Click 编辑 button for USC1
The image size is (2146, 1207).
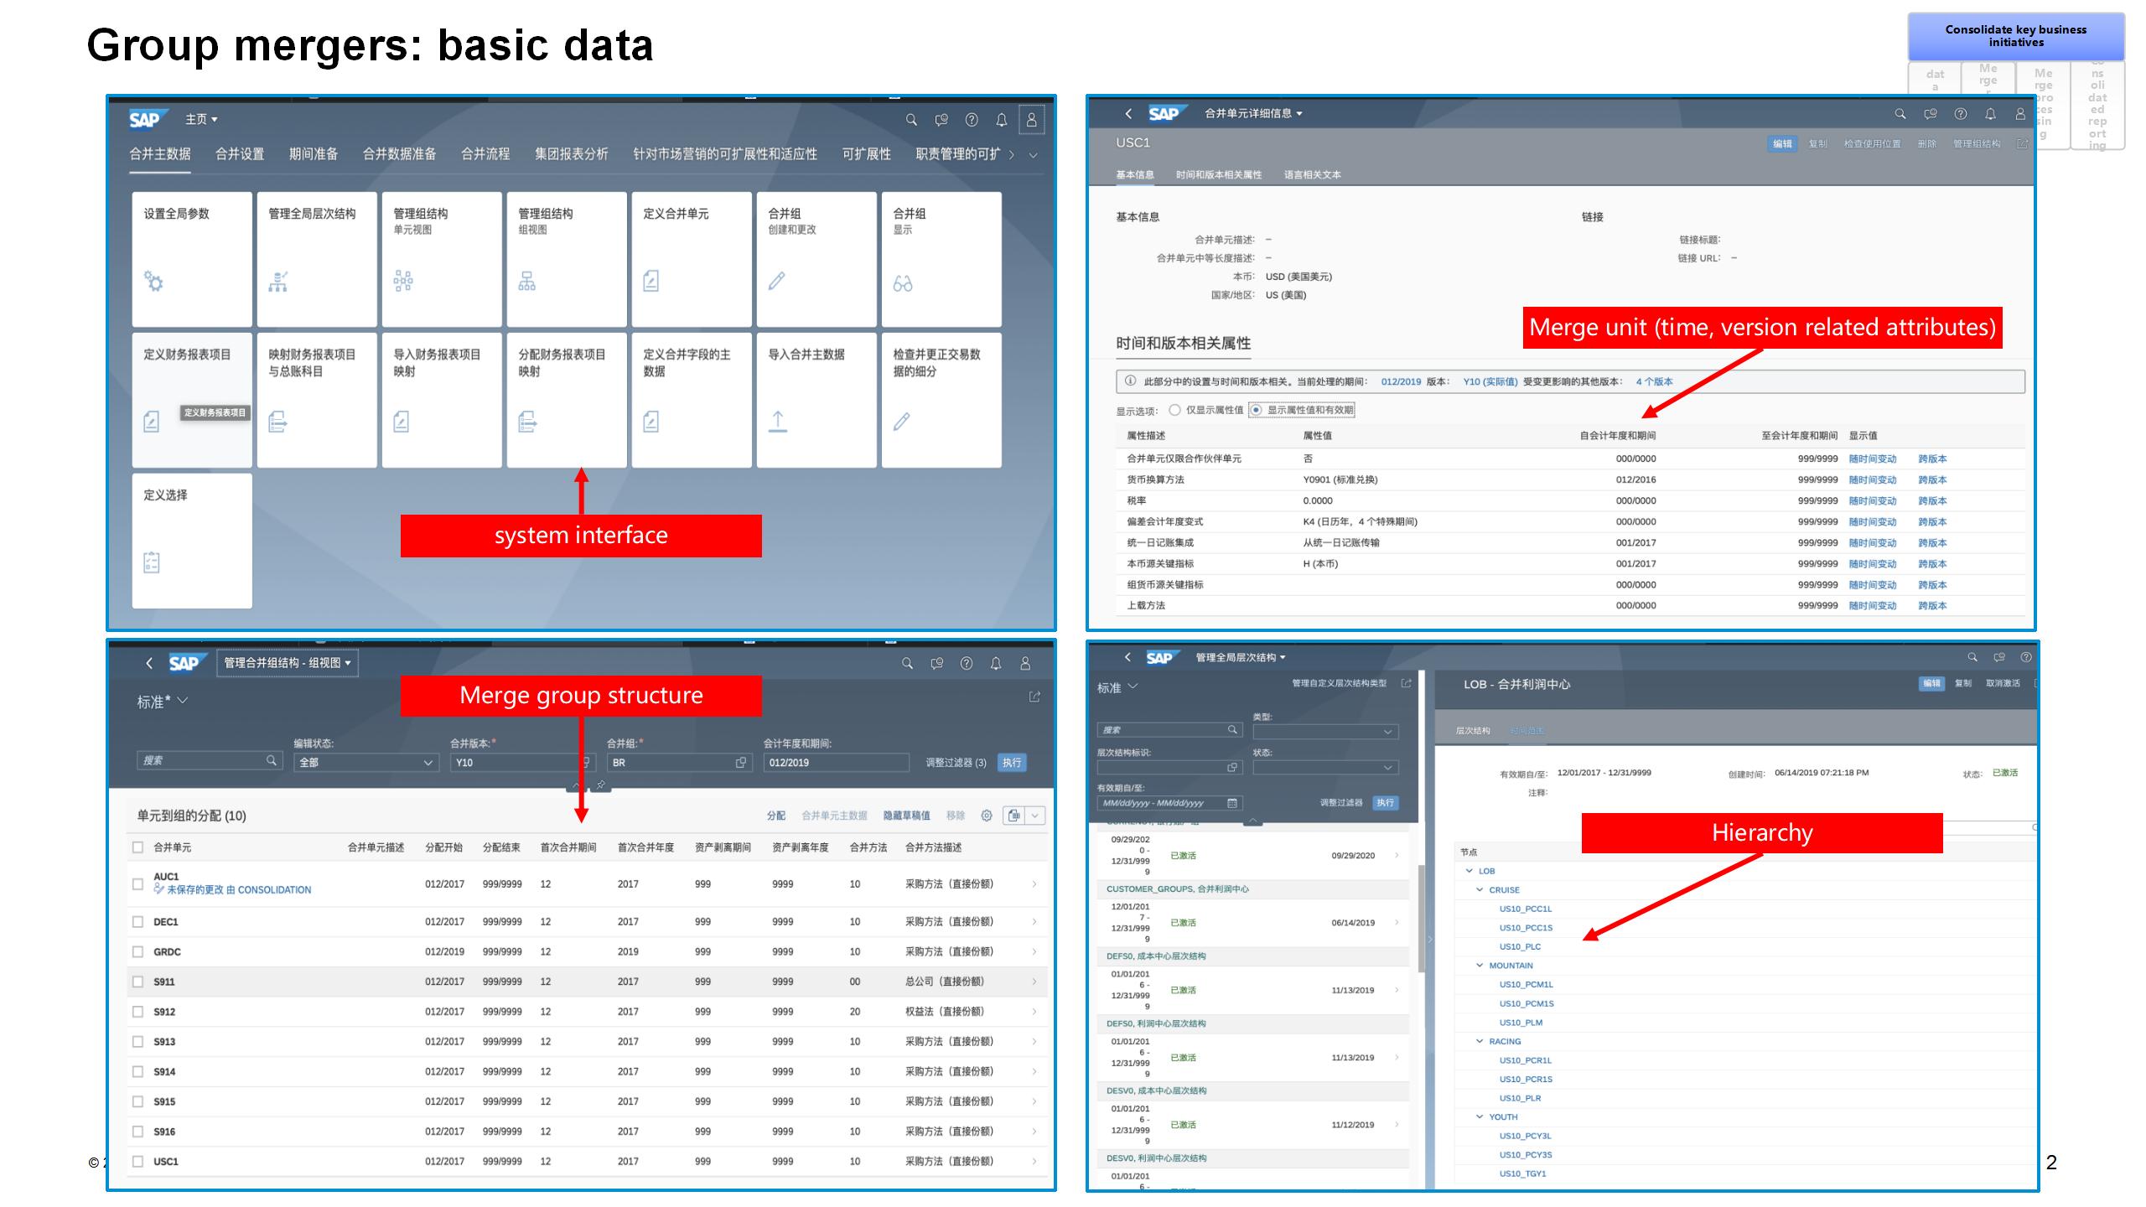tap(1781, 144)
